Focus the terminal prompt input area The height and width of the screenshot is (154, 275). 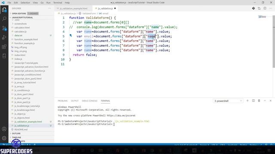tap(114, 124)
